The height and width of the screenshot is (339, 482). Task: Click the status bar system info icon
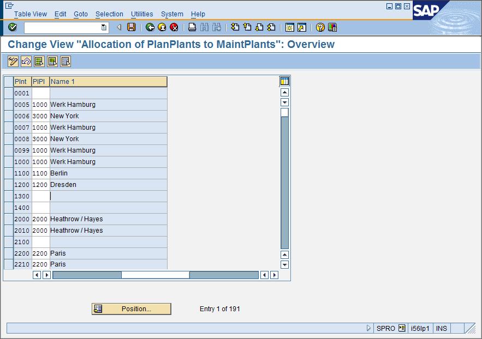[402, 328]
